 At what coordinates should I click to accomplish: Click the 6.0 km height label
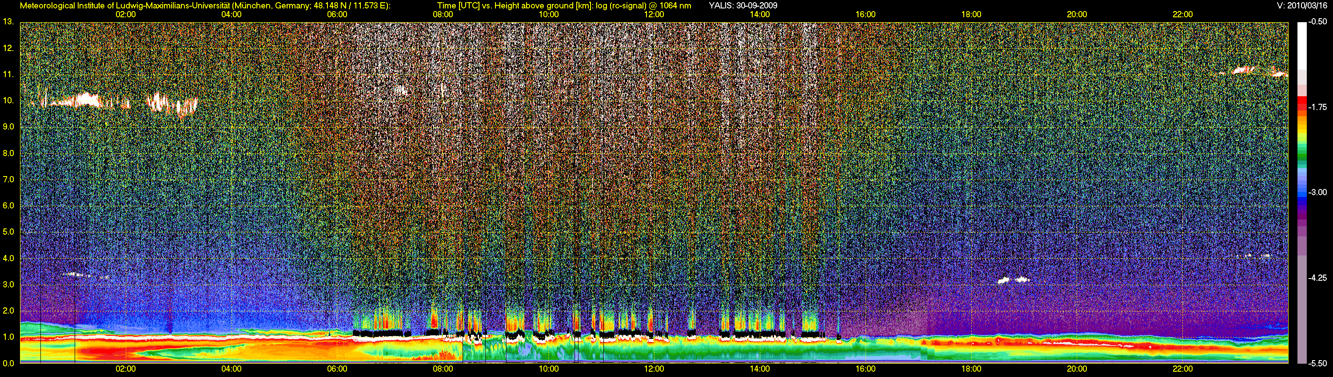(8, 205)
